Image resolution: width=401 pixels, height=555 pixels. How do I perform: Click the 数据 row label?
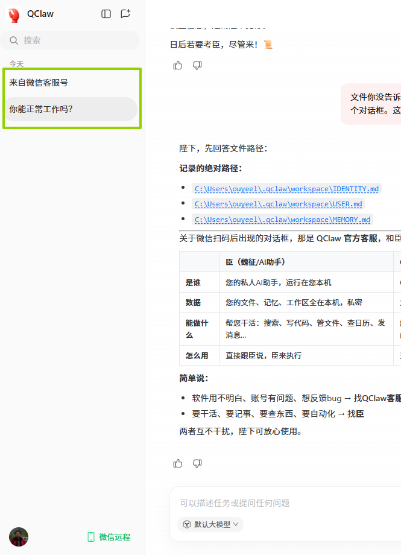[x=193, y=303]
